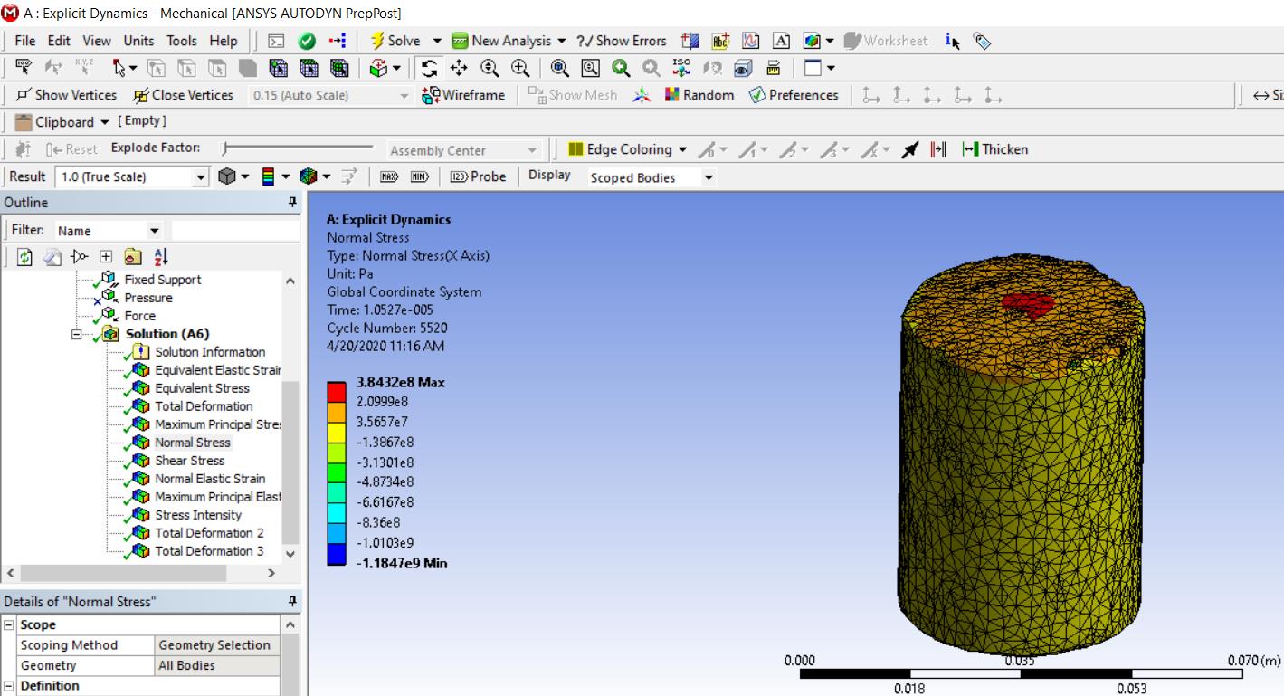Screen dimensions: 1284x696
Task: Toggle Show Vertices option
Action: coord(67,95)
